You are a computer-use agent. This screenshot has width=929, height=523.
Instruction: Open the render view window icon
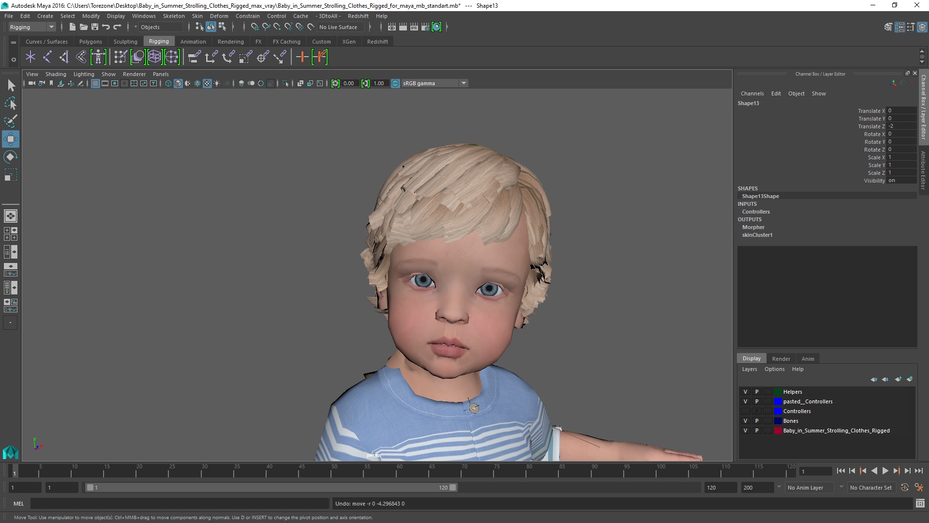point(392,27)
